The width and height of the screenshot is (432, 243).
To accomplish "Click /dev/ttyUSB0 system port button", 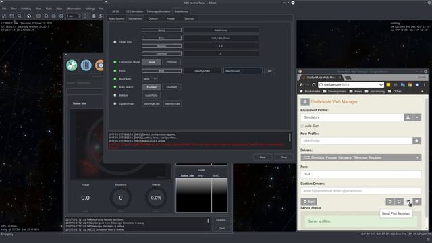I will [173, 104].
